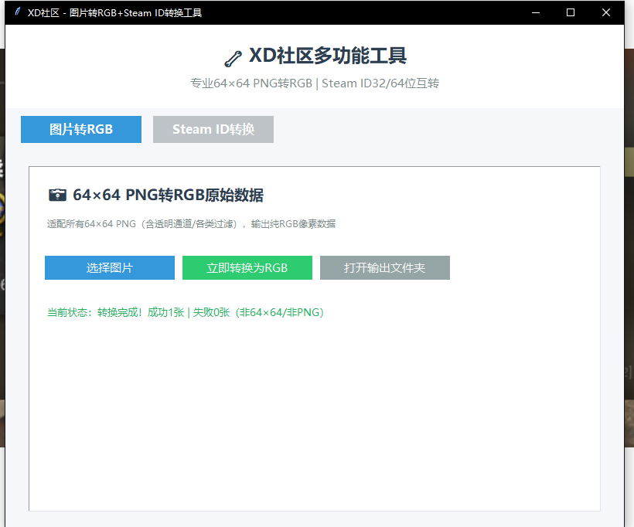The width and height of the screenshot is (634, 527).
Task: Minimize the XD社区 tool window
Action: 535,12
